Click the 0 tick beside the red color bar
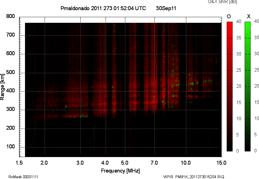259x179 pixels. [x=237, y=151]
